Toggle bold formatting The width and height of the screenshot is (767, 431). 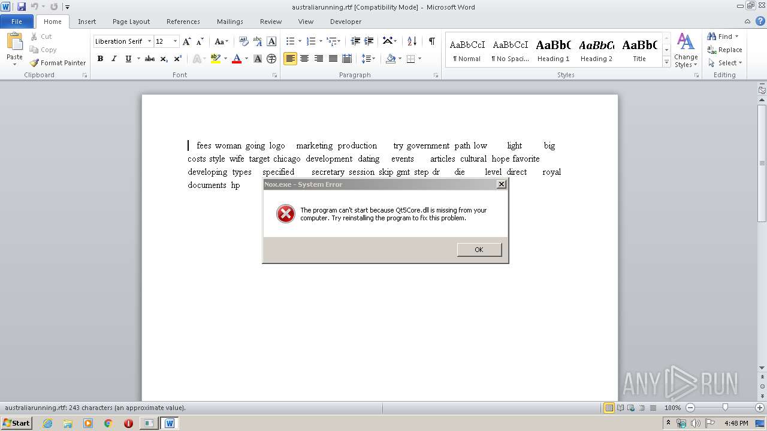click(100, 59)
